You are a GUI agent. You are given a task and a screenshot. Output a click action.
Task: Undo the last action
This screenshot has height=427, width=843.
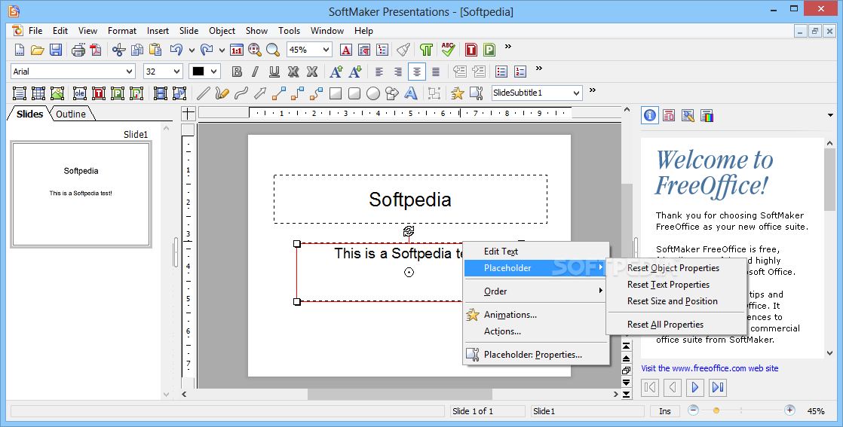click(x=176, y=50)
